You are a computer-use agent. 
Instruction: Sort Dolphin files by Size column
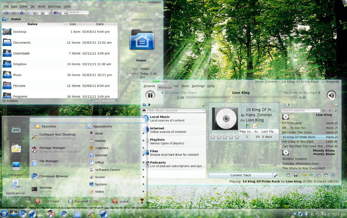[x=73, y=24]
